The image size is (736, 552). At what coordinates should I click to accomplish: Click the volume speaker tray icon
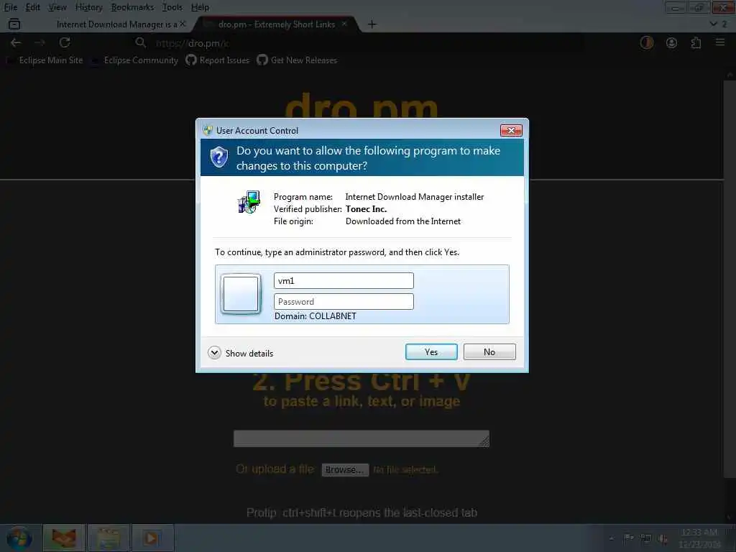pos(663,539)
